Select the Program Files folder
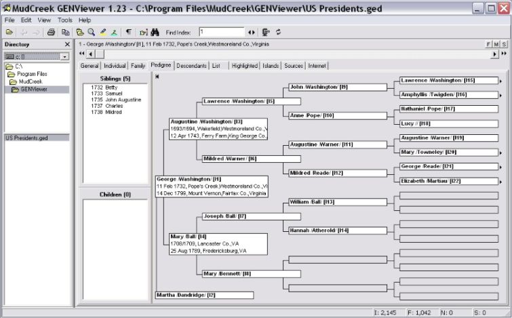Viewport: 512px width, 318px height. point(28,74)
